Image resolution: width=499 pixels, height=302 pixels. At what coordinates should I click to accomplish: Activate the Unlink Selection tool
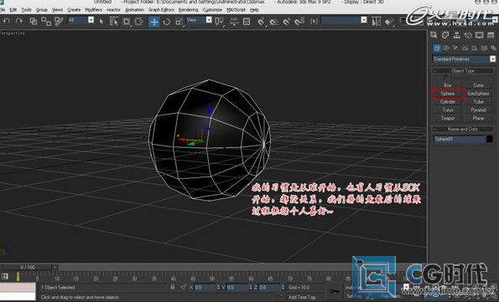[46, 22]
